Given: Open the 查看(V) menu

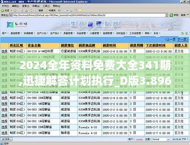Looking at the screenshot, I should [25, 6].
